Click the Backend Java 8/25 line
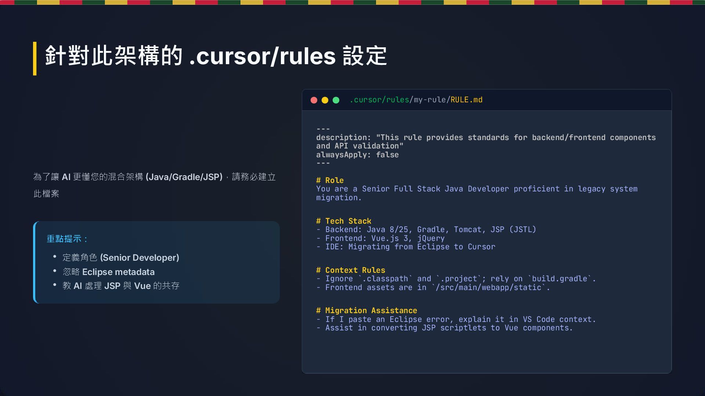Image resolution: width=705 pixels, height=396 pixels. tap(426, 230)
